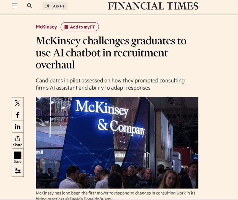Click the sparkle icon beside Ask FT
This screenshot has width=238, height=200.
(48, 6)
